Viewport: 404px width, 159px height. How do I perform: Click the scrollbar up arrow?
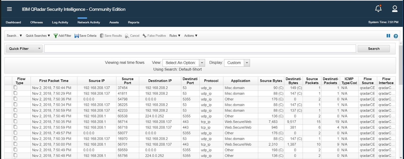click(x=401, y=43)
